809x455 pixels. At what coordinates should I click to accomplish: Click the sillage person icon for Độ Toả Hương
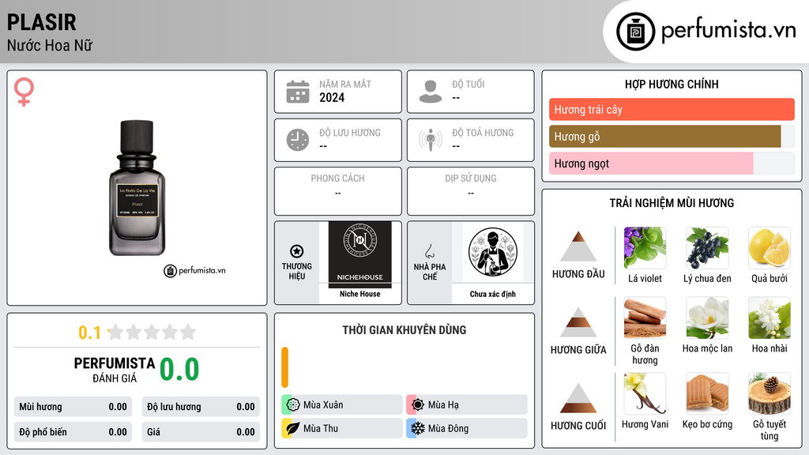pyautogui.click(x=431, y=140)
